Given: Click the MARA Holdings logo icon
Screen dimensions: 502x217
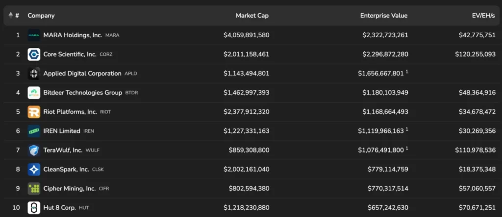Looking at the screenshot, I should coord(34,35).
